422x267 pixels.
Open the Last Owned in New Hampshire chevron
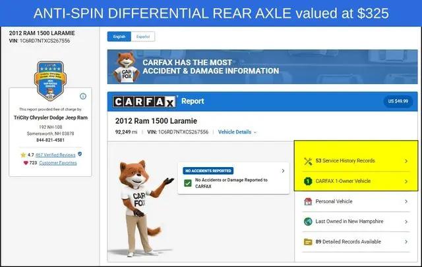(406, 222)
